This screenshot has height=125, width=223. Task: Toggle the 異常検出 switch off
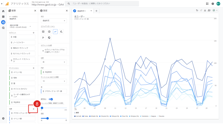tap(51, 99)
